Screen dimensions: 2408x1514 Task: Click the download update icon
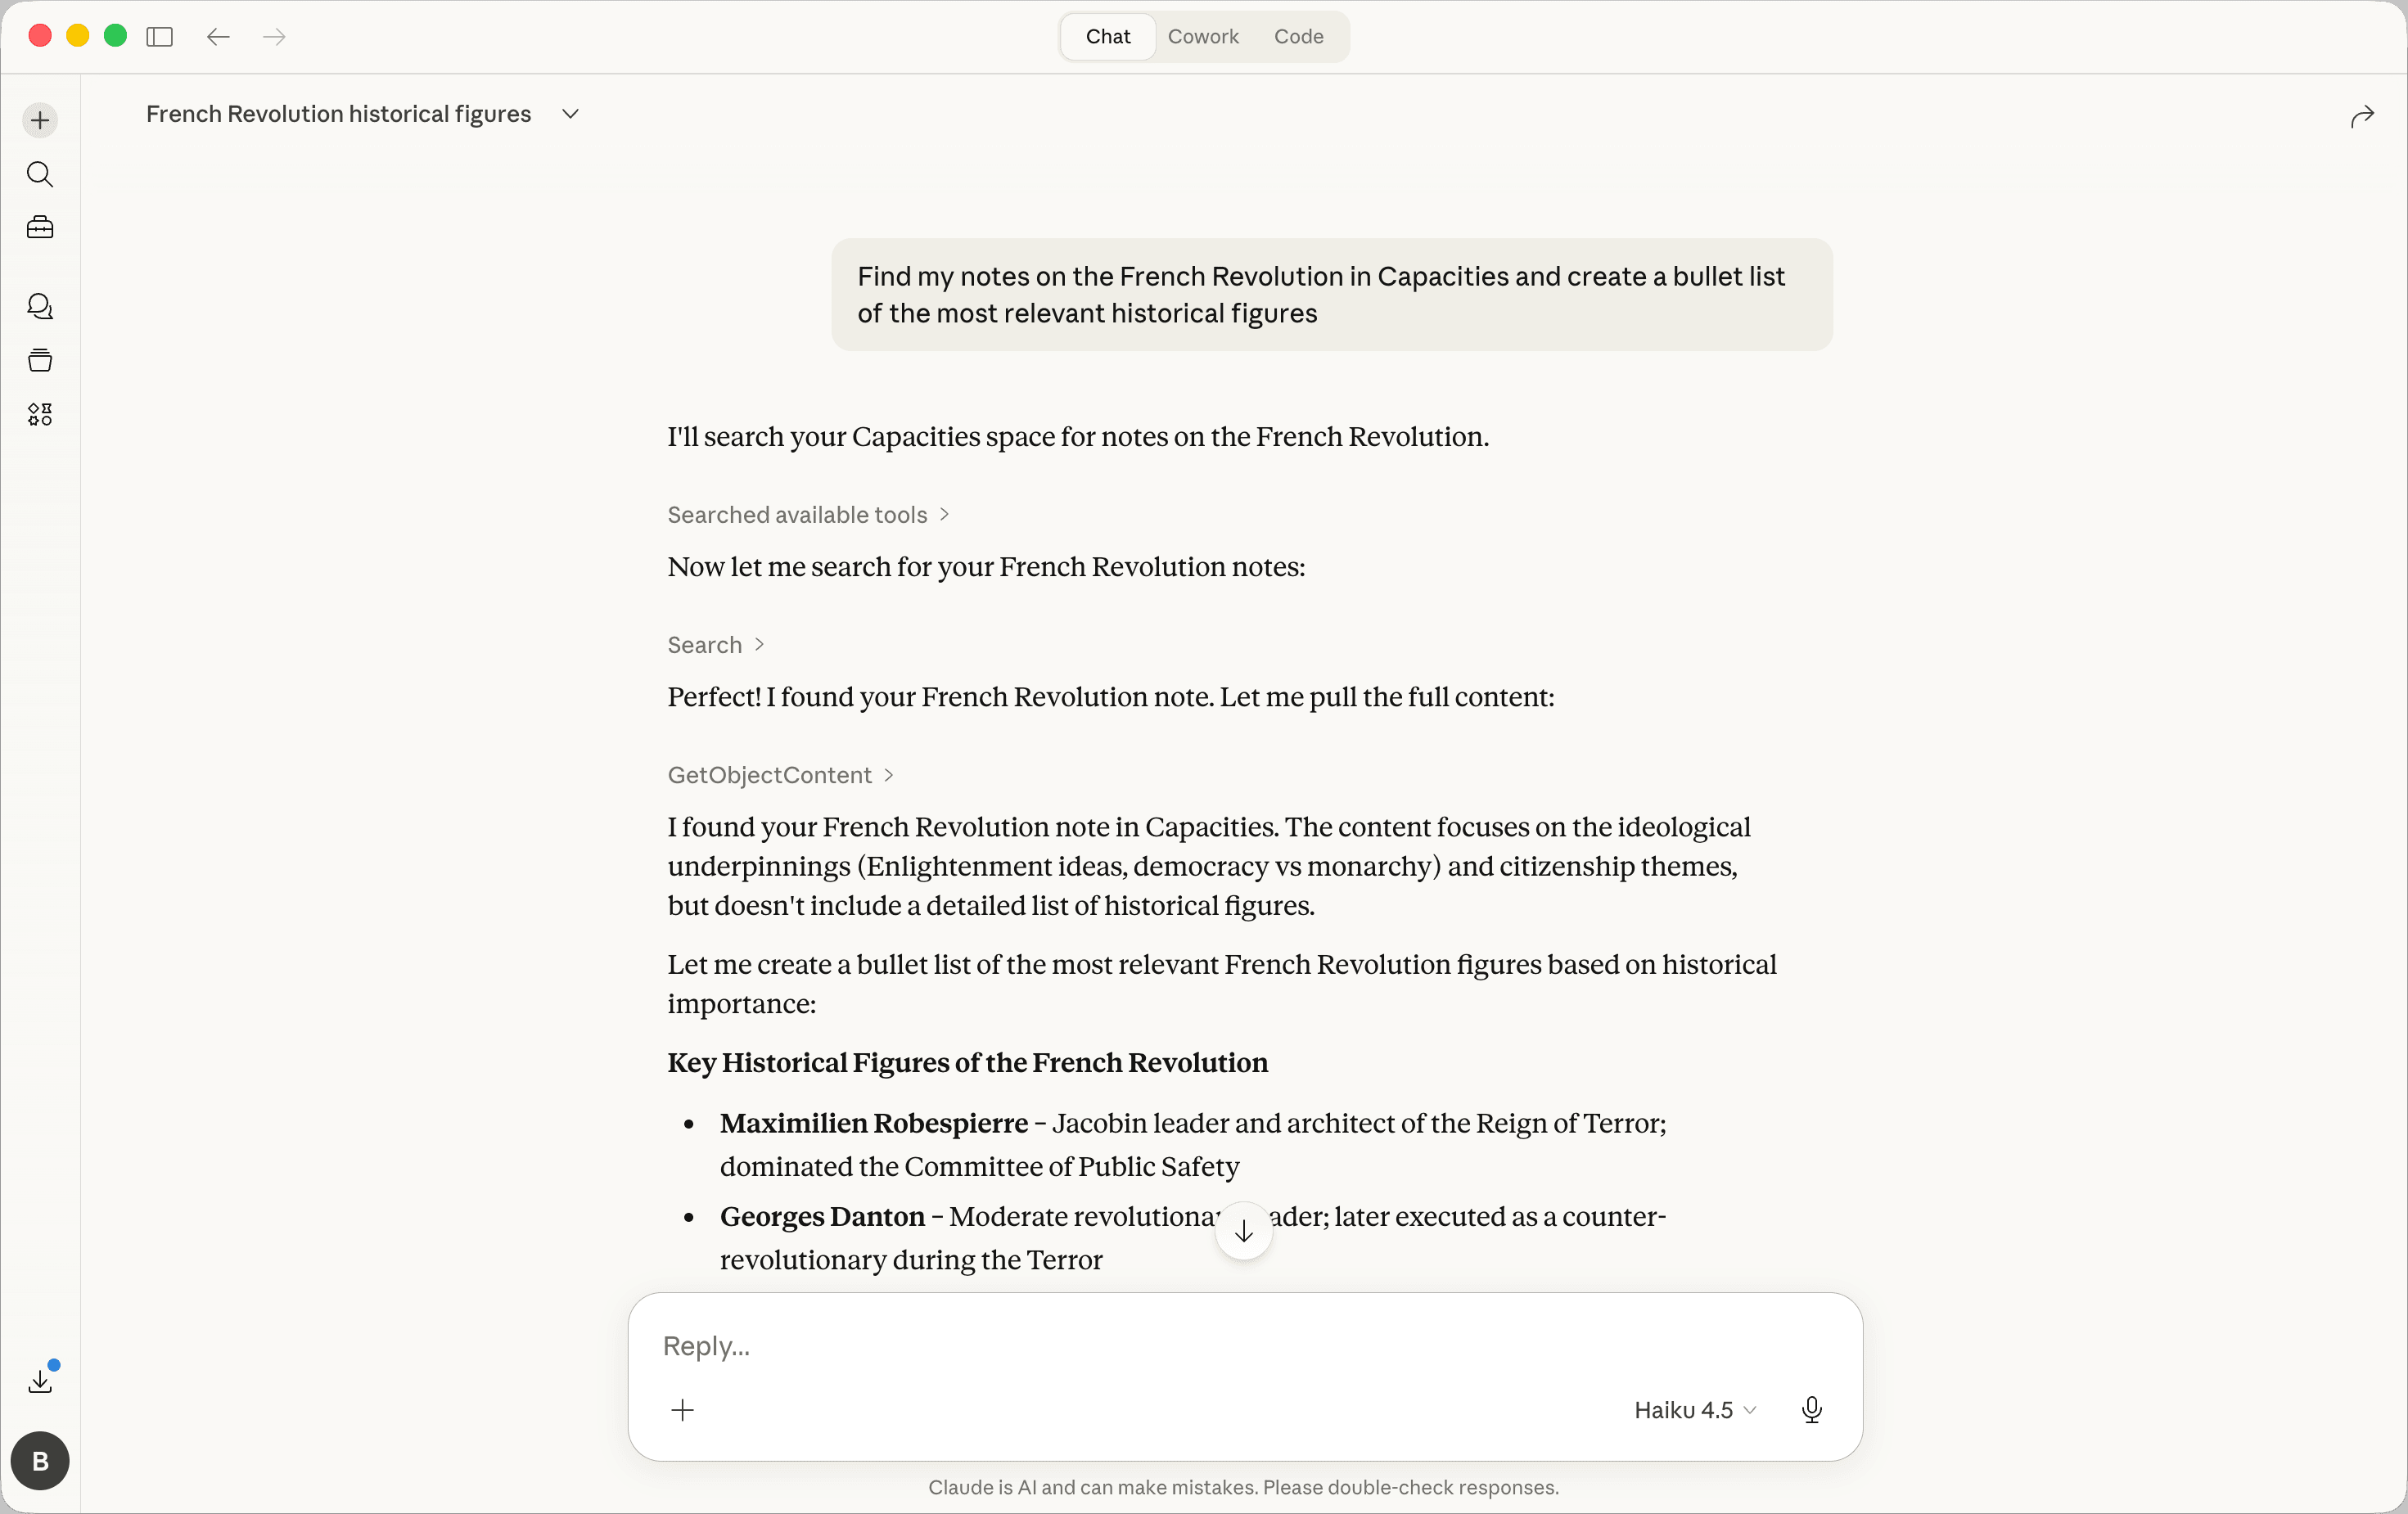click(40, 1381)
